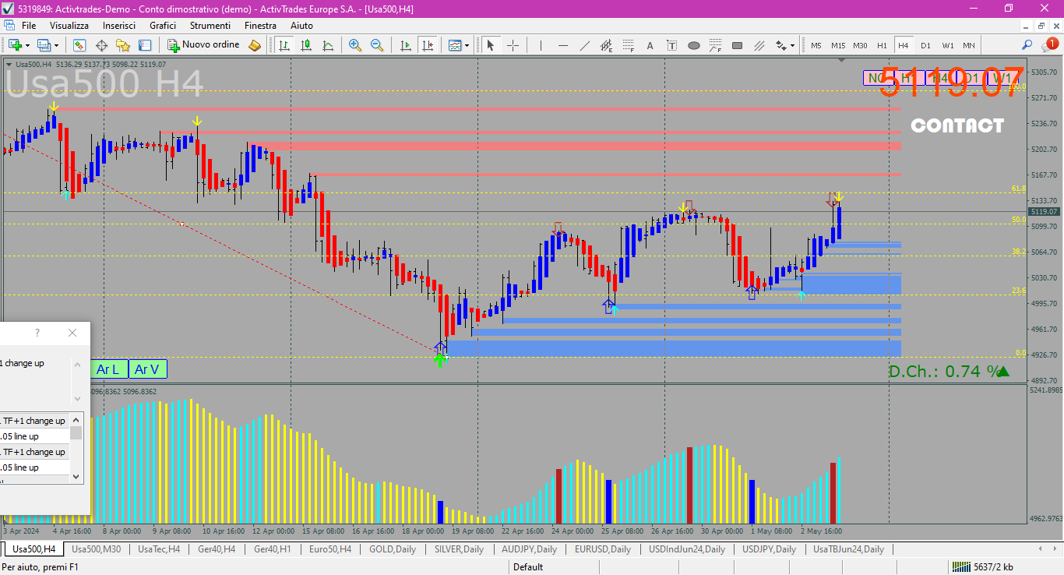Click the Ar V button on chart
Screen dimensions: 1064x575
[146, 369]
